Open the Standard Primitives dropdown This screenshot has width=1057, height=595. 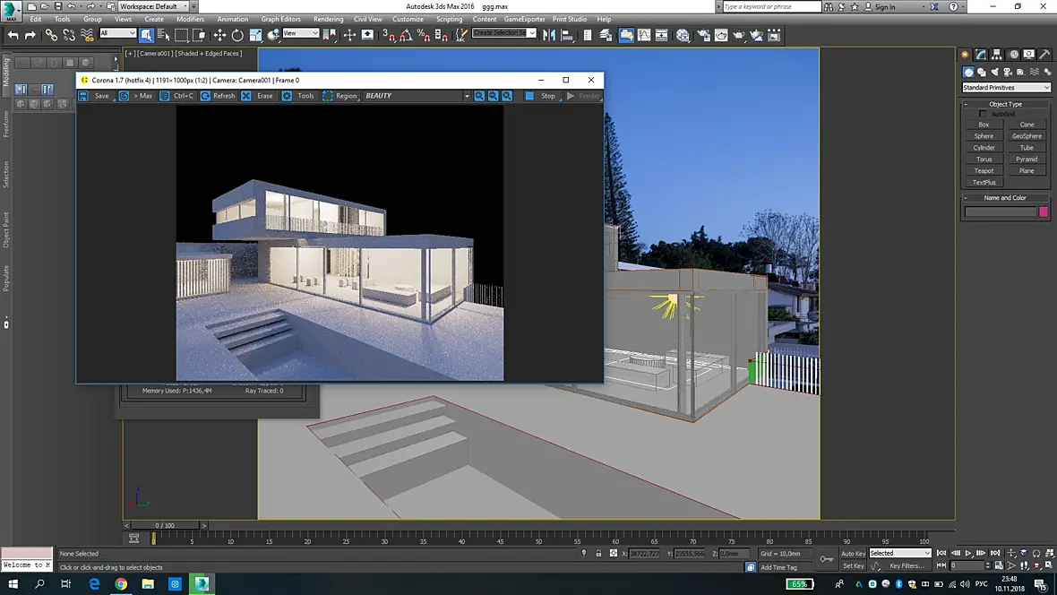coord(1006,88)
